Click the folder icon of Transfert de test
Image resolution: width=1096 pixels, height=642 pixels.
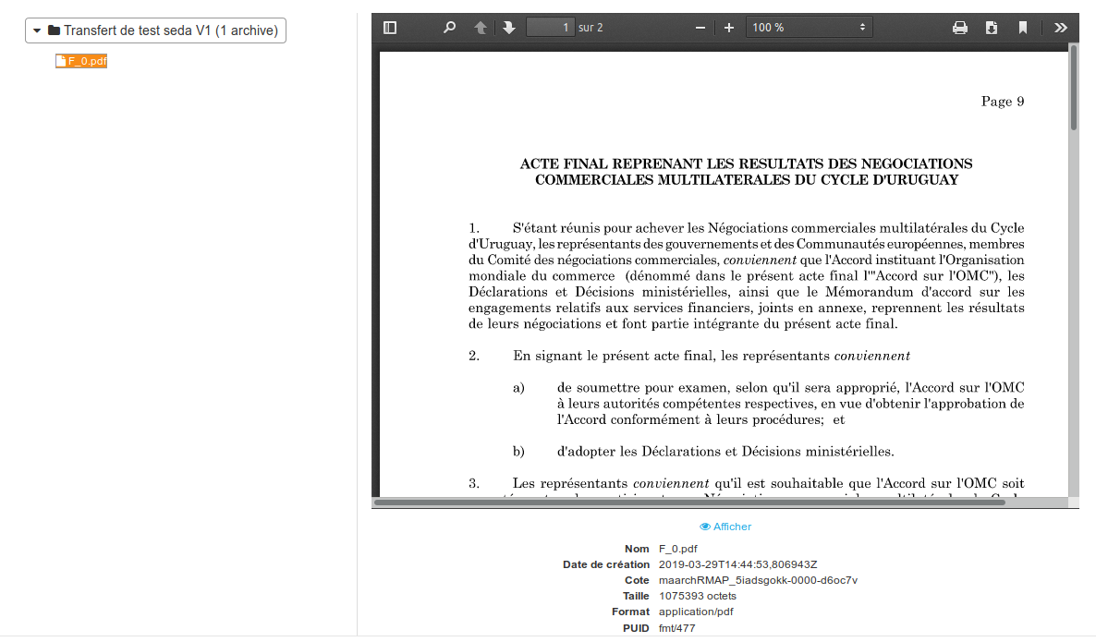tap(54, 30)
